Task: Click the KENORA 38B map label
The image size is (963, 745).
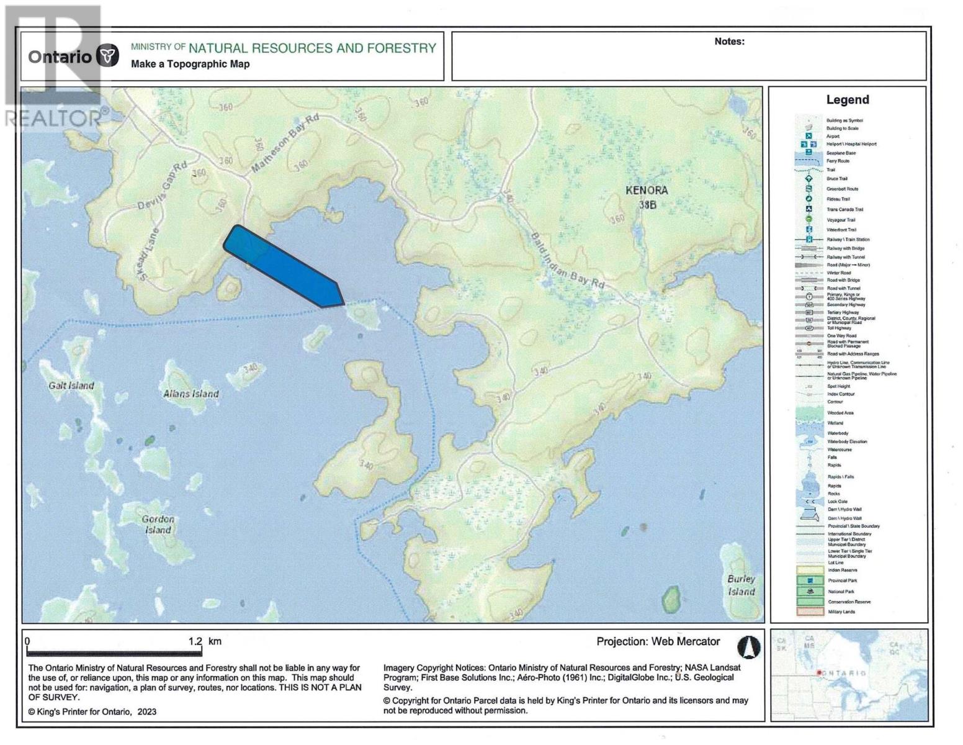Action: click(647, 197)
